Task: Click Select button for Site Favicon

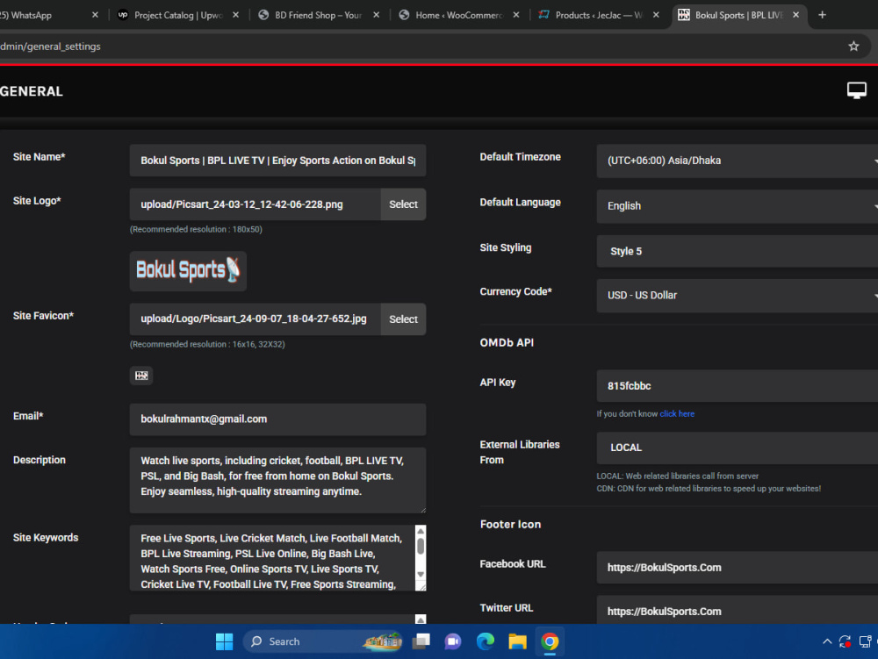Action: (x=403, y=319)
